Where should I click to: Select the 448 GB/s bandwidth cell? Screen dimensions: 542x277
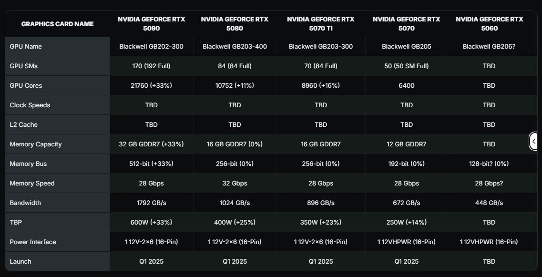click(490, 203)
